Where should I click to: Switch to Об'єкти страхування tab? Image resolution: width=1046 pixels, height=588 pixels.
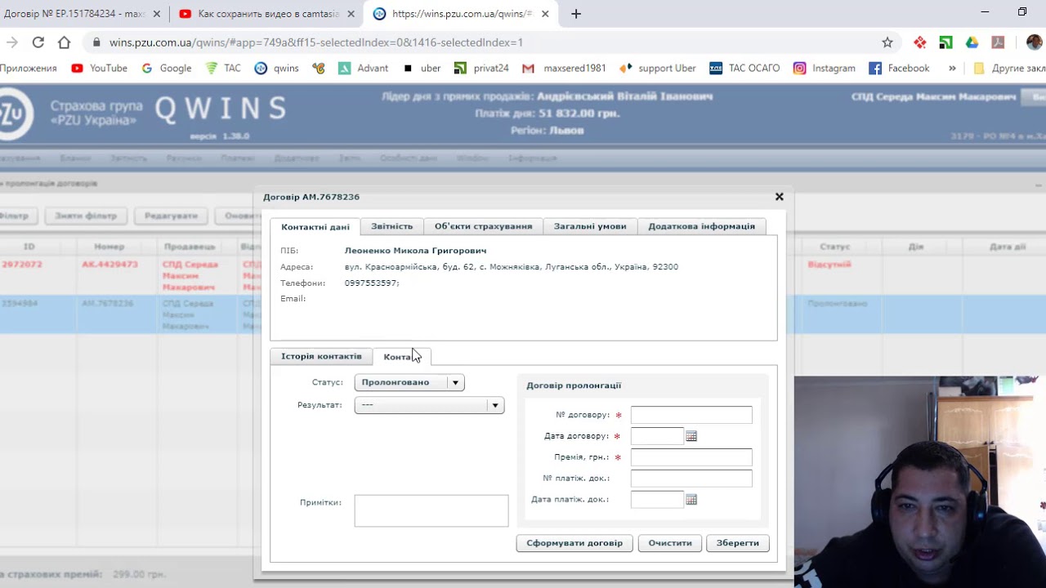tap(483, 226)
